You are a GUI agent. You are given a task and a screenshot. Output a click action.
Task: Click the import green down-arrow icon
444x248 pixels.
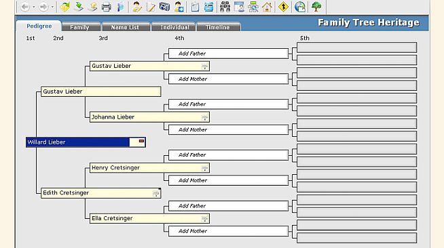(x=79, y=7)
